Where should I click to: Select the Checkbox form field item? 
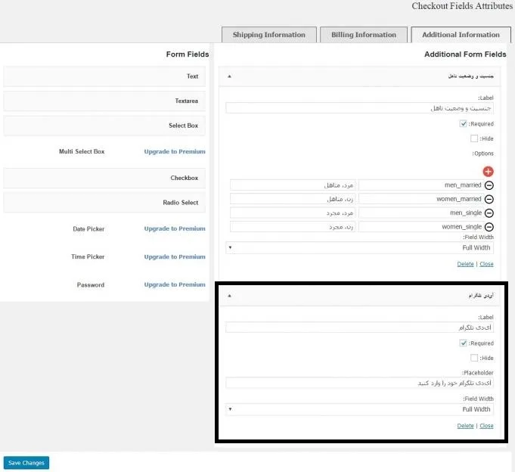(104, 178)
